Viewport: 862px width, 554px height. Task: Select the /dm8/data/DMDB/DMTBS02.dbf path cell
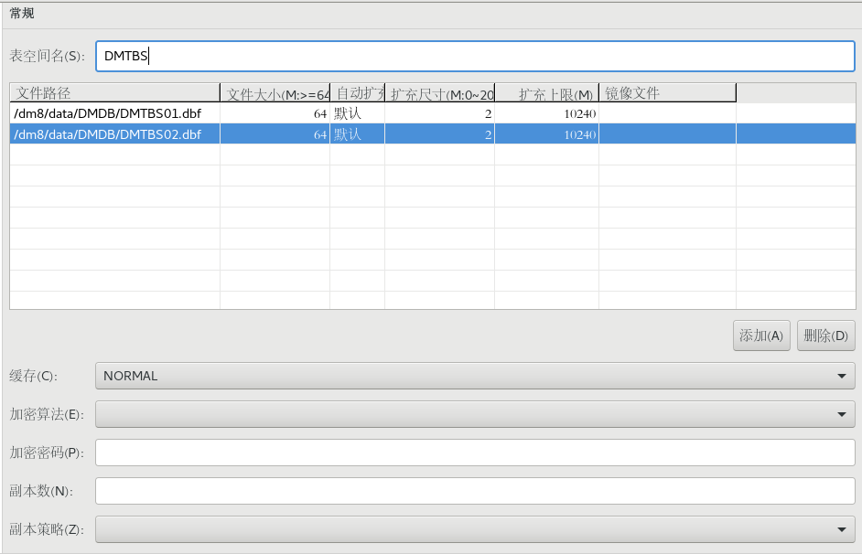pos(115,134)
